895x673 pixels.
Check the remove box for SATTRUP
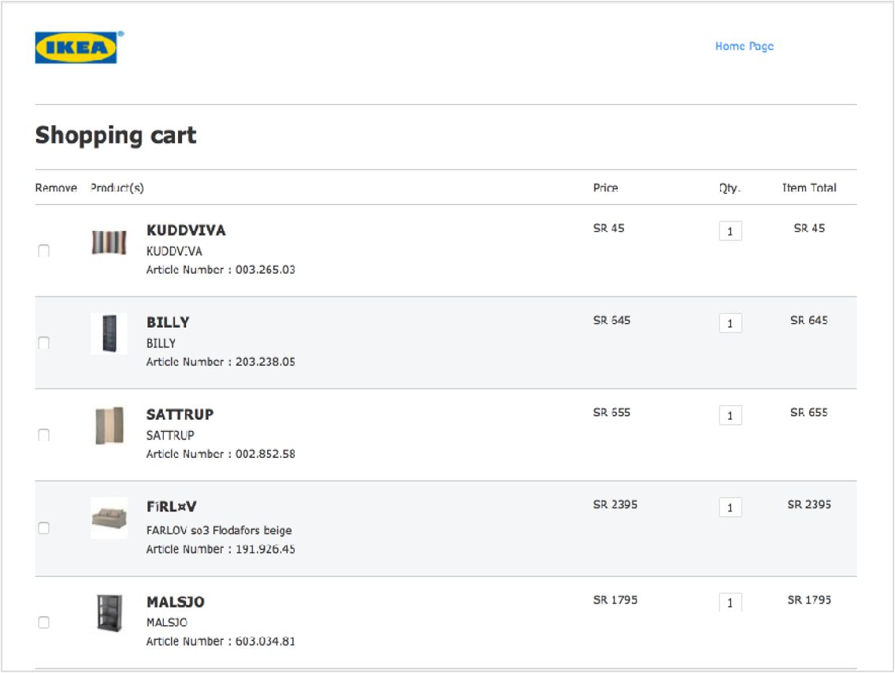[43, 434]
